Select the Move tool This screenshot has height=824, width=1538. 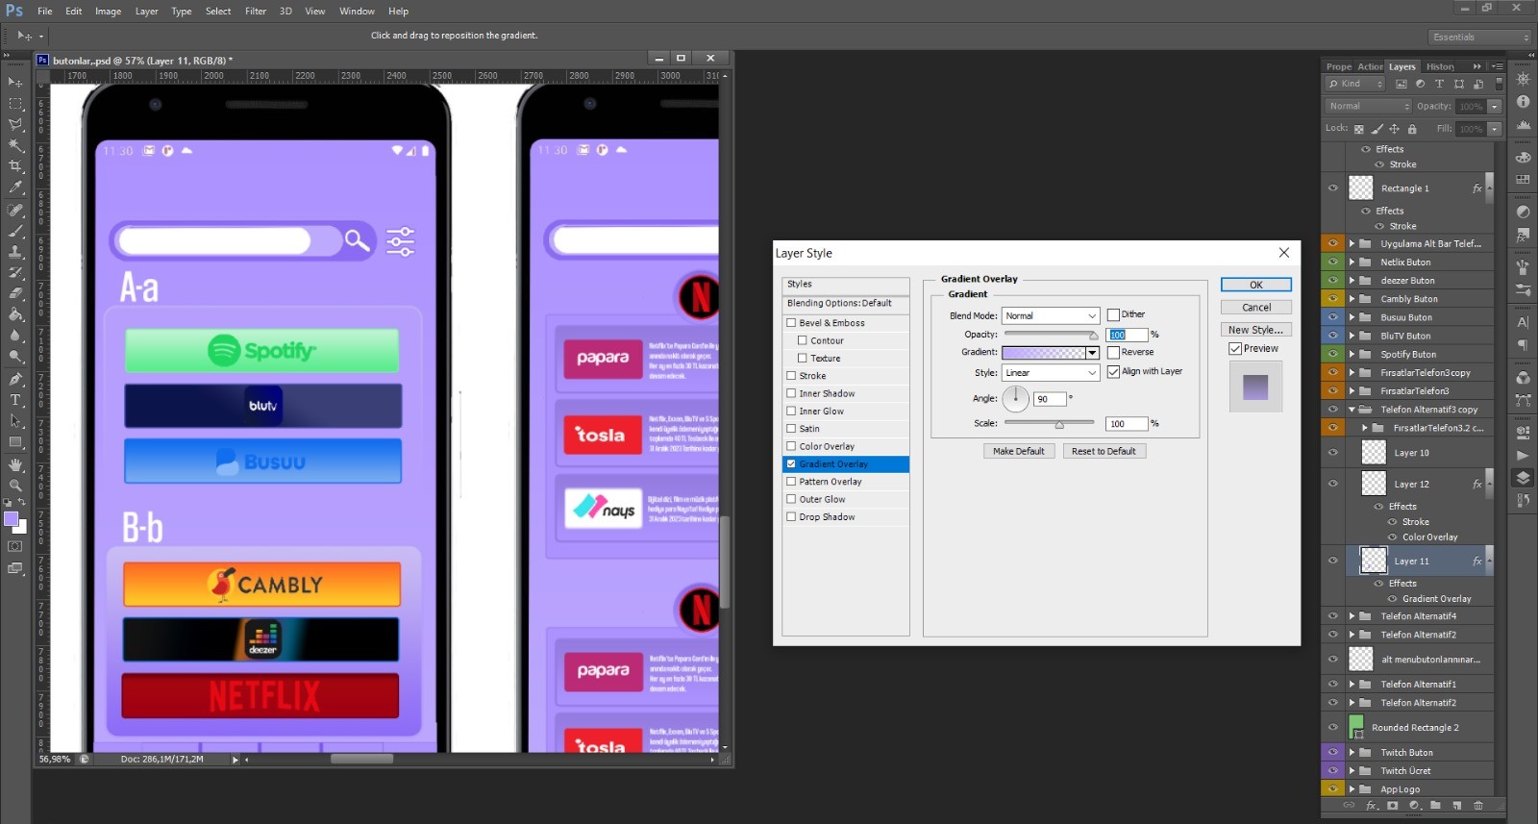15,83
